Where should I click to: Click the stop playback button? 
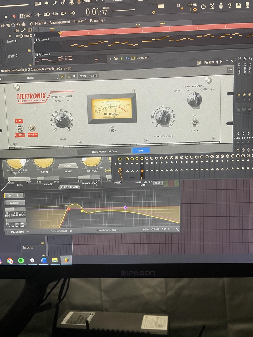click(6, 16)
